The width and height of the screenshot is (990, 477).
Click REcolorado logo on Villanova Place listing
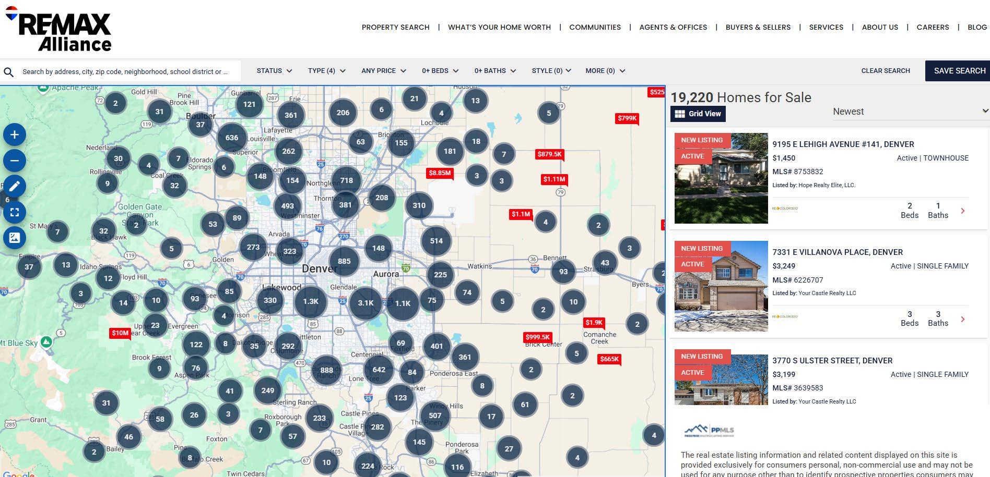tap(785, 316)
